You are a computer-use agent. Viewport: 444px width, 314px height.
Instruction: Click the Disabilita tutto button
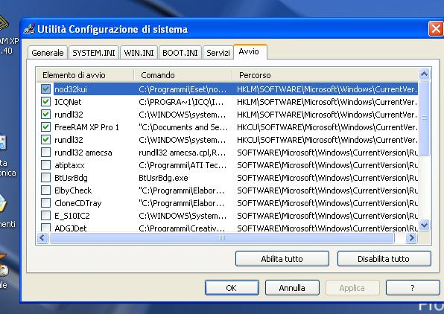tap(384, 259)
